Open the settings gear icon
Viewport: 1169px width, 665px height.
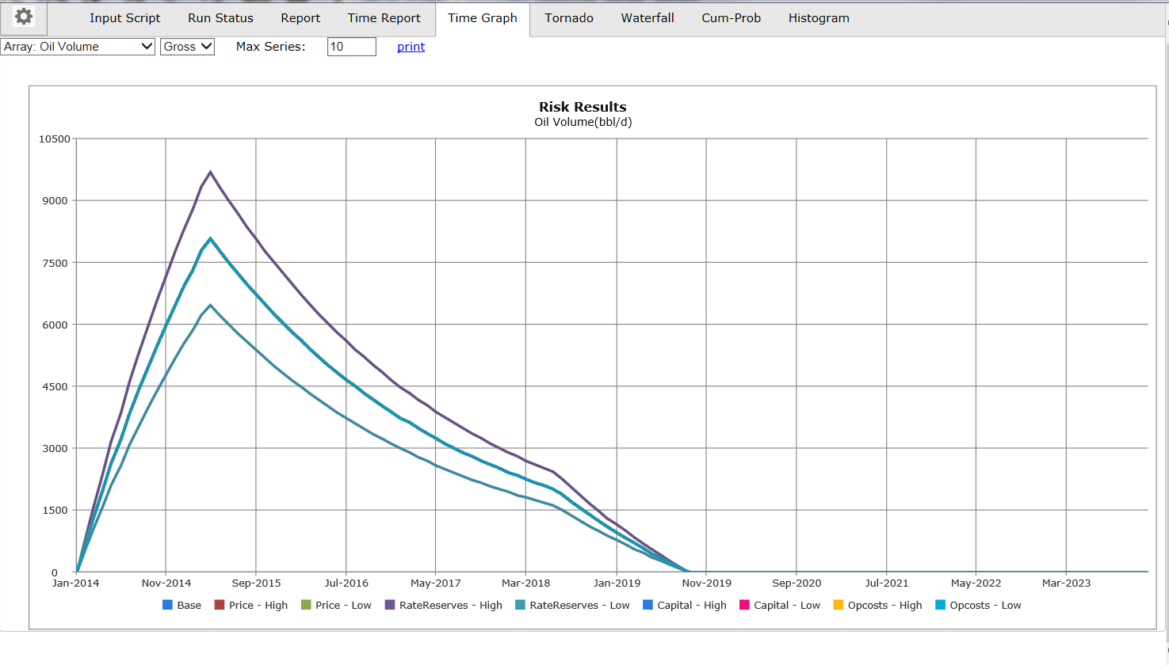pos(24,17)
